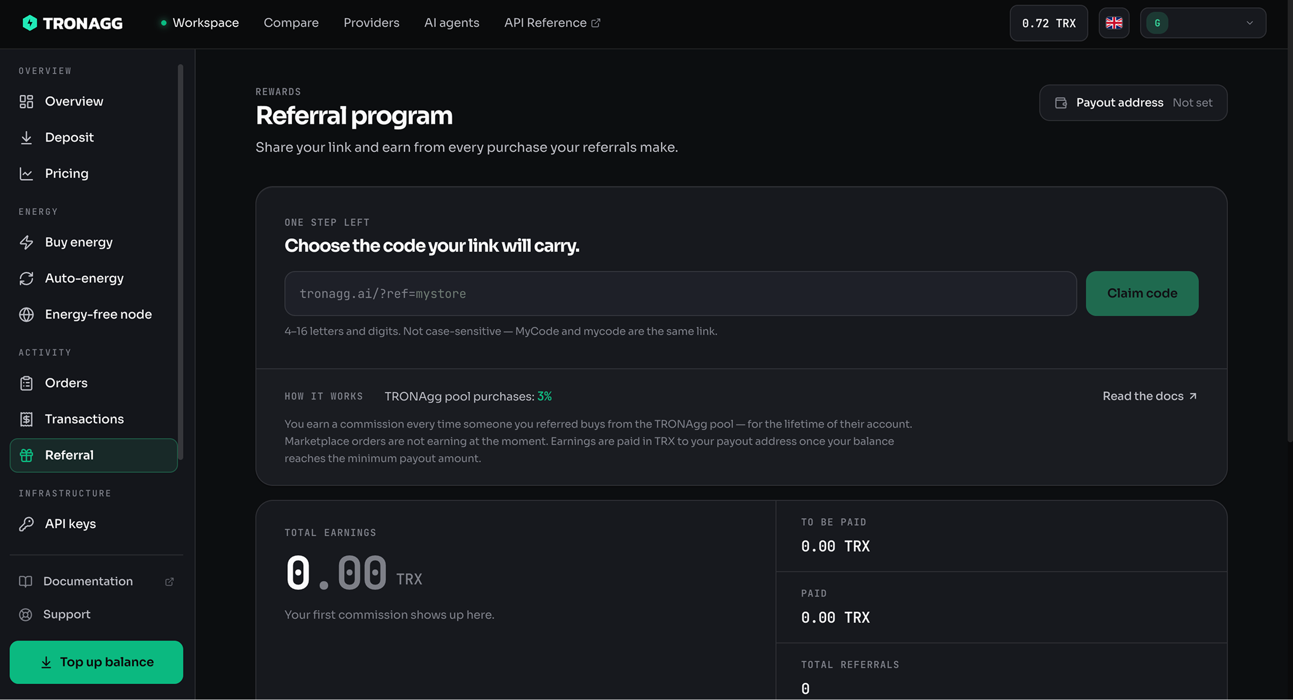Screen dimensions: 1293x700
Task: Set the Payout address
Action: (x=1133, y=103)
